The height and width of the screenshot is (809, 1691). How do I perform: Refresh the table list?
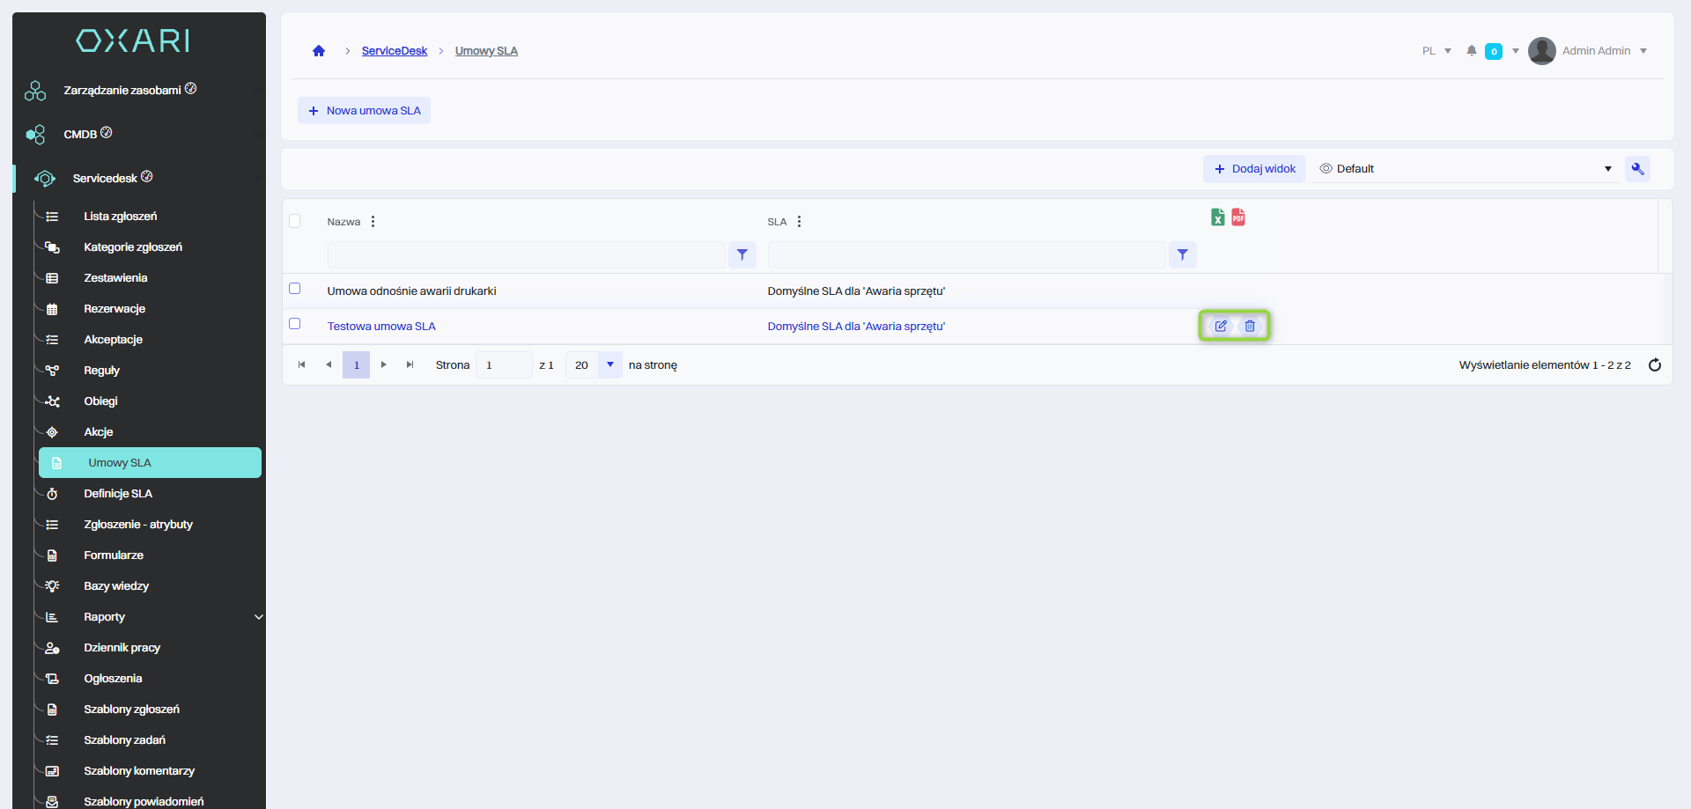[1655, 365]
